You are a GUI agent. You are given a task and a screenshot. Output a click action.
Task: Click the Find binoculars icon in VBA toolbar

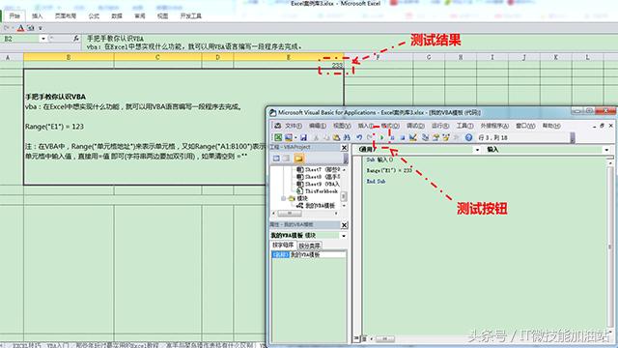pos(347,137)
